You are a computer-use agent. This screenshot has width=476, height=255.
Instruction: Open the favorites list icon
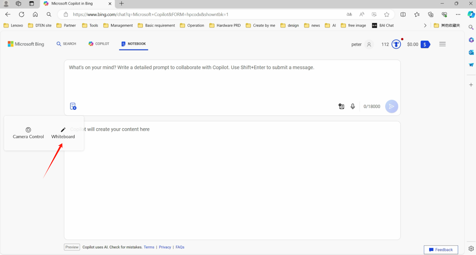pos(417,14)
